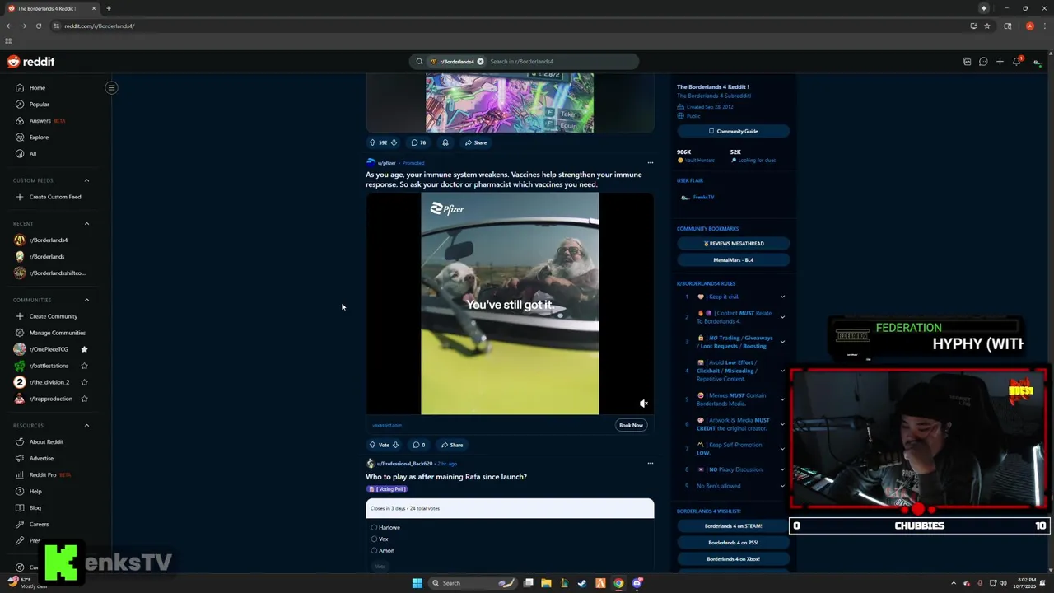Screen dimensions: 1054x593
Task: Collapse the Custom Feeds section
Action: 86,180
